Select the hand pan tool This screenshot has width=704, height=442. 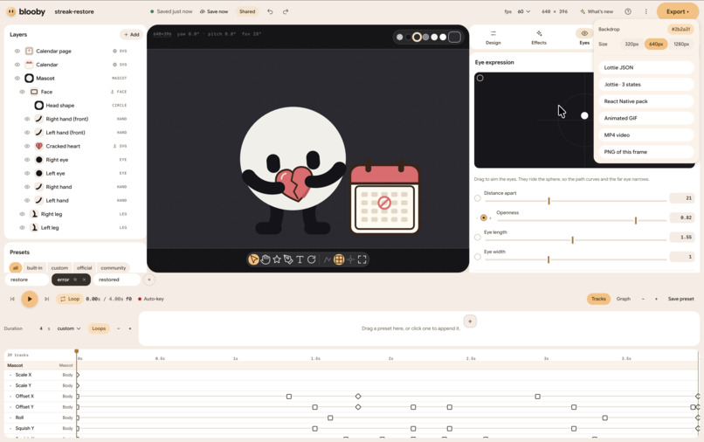[266, 259]
